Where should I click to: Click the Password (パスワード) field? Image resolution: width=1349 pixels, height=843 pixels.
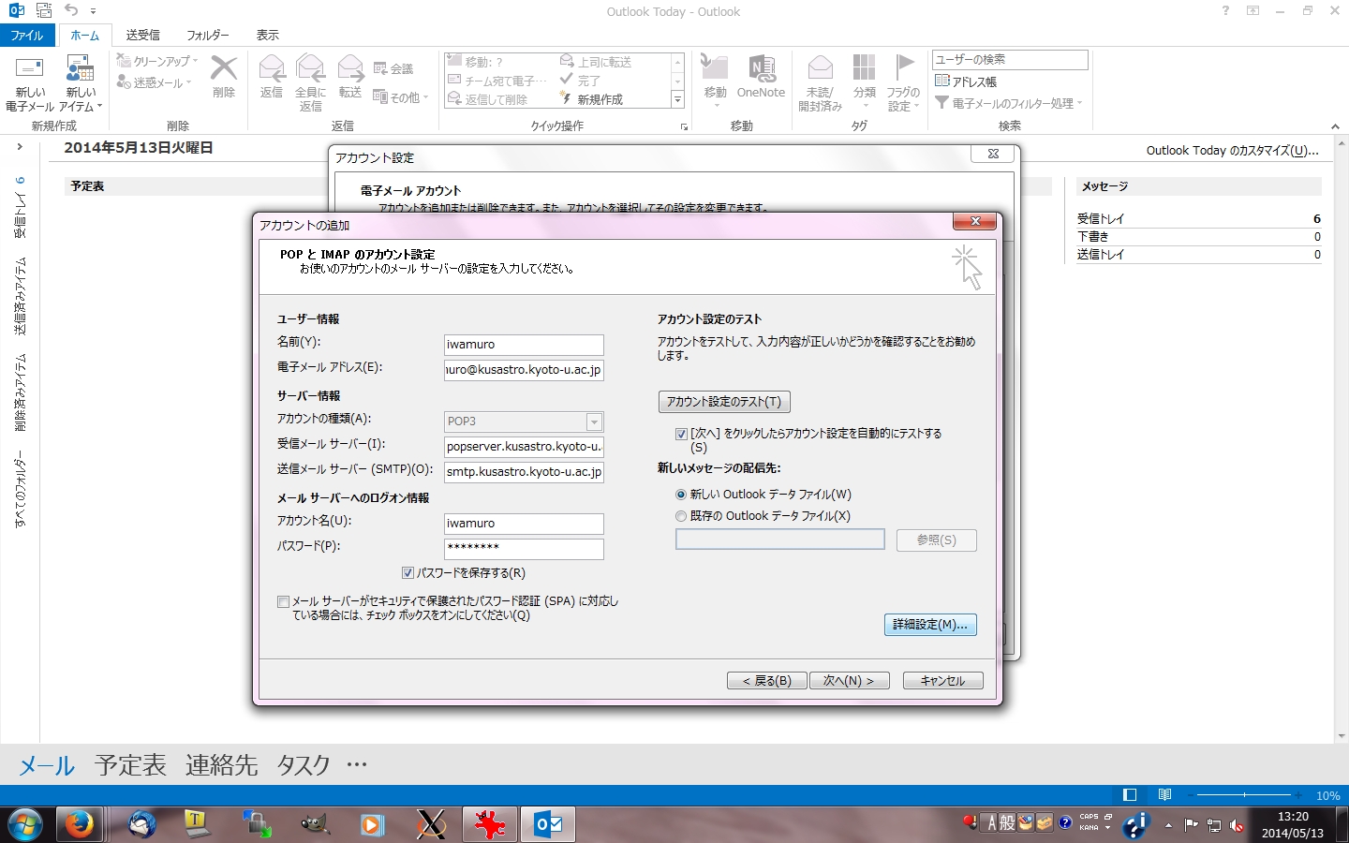click(524, 549)
